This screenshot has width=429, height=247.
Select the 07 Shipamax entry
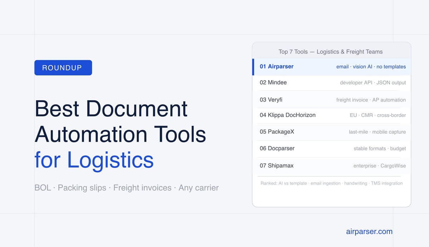coord(277,166)
